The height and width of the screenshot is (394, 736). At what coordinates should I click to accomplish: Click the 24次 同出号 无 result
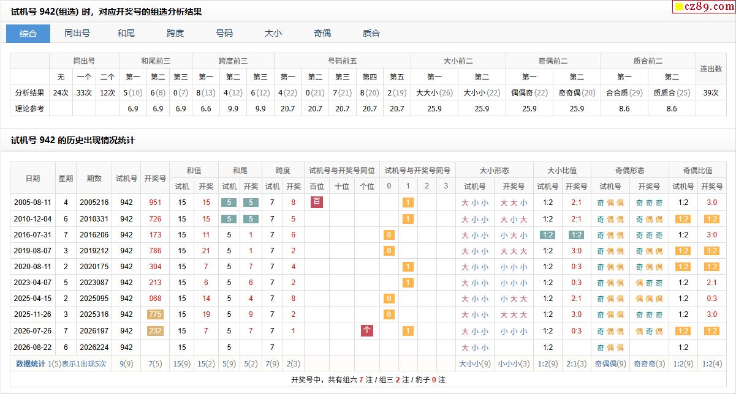tap(61, 93)
